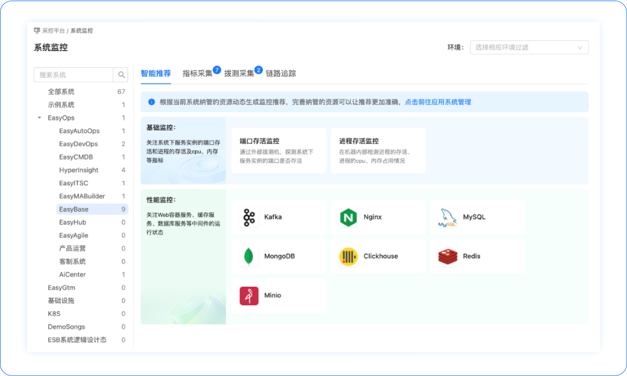Open the 进程存活监控 card
The width and height of the screenshot is (627, 376).
[x=379, y=151]
